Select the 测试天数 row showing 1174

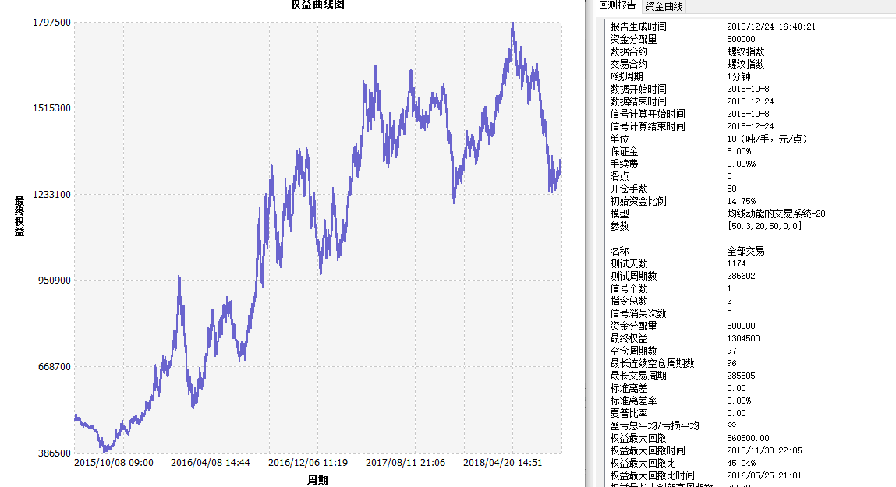click(x=629, y=263)
